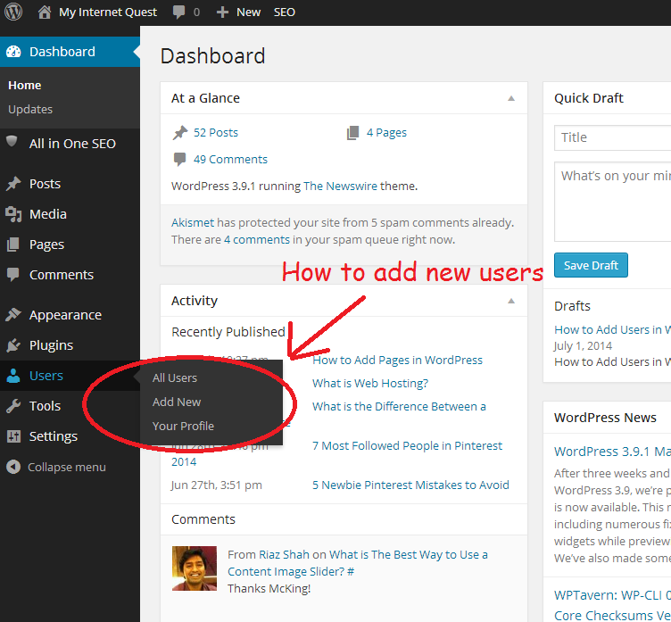Click the Plugins plug icon
The width and height of the screenshot is (671, 622).
13,345
